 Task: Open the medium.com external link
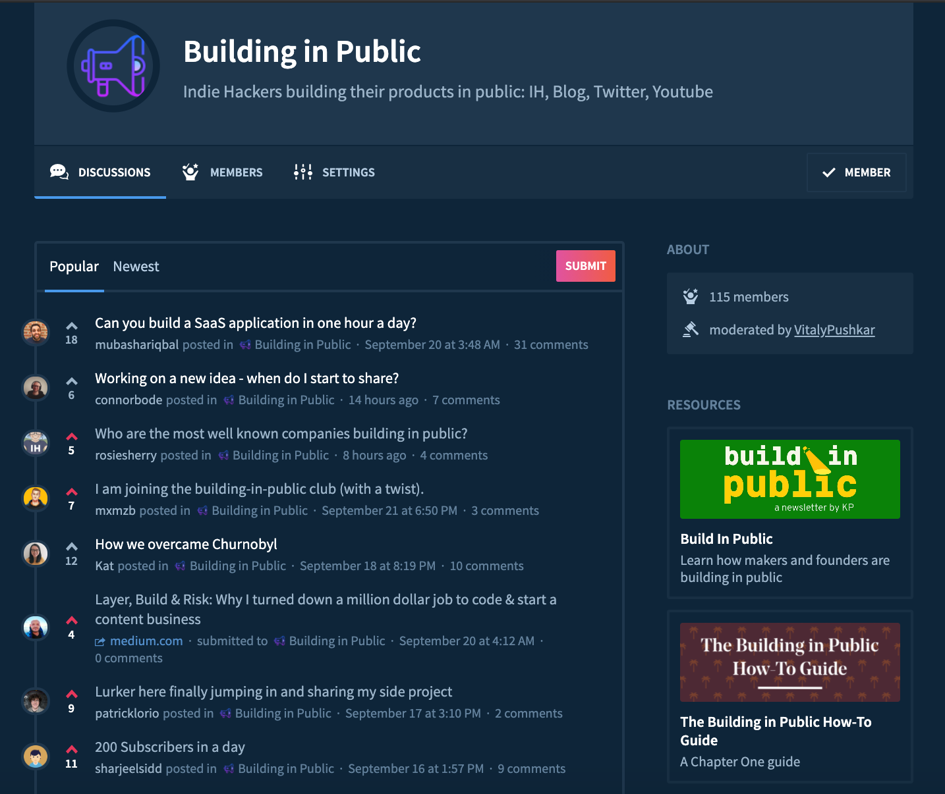tap(146, 641)
